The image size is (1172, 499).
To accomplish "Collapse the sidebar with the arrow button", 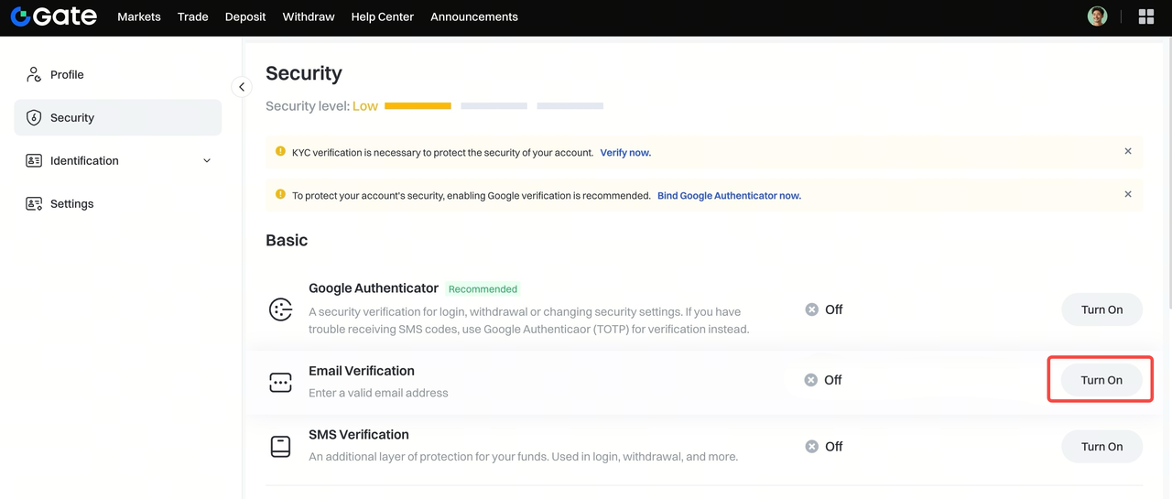I will click(242, 87).
